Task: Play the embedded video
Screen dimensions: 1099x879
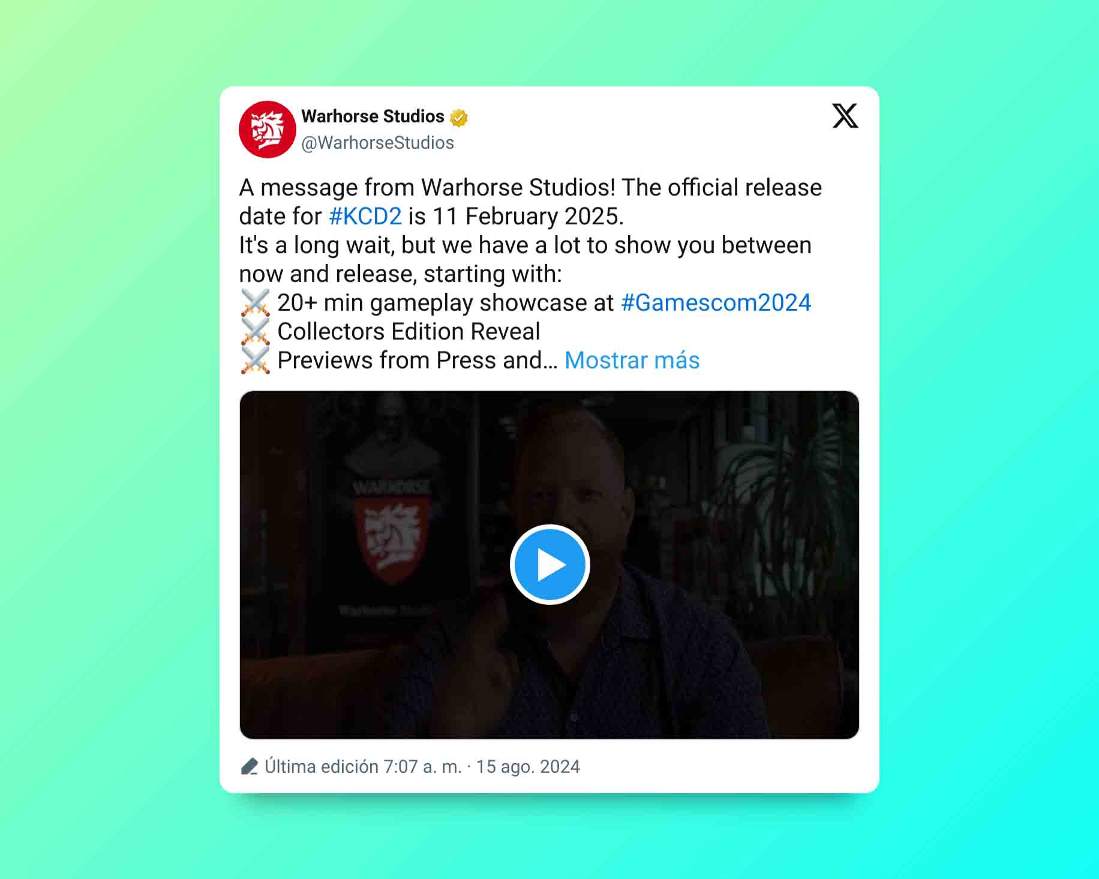Action: [x=550, y=565]
